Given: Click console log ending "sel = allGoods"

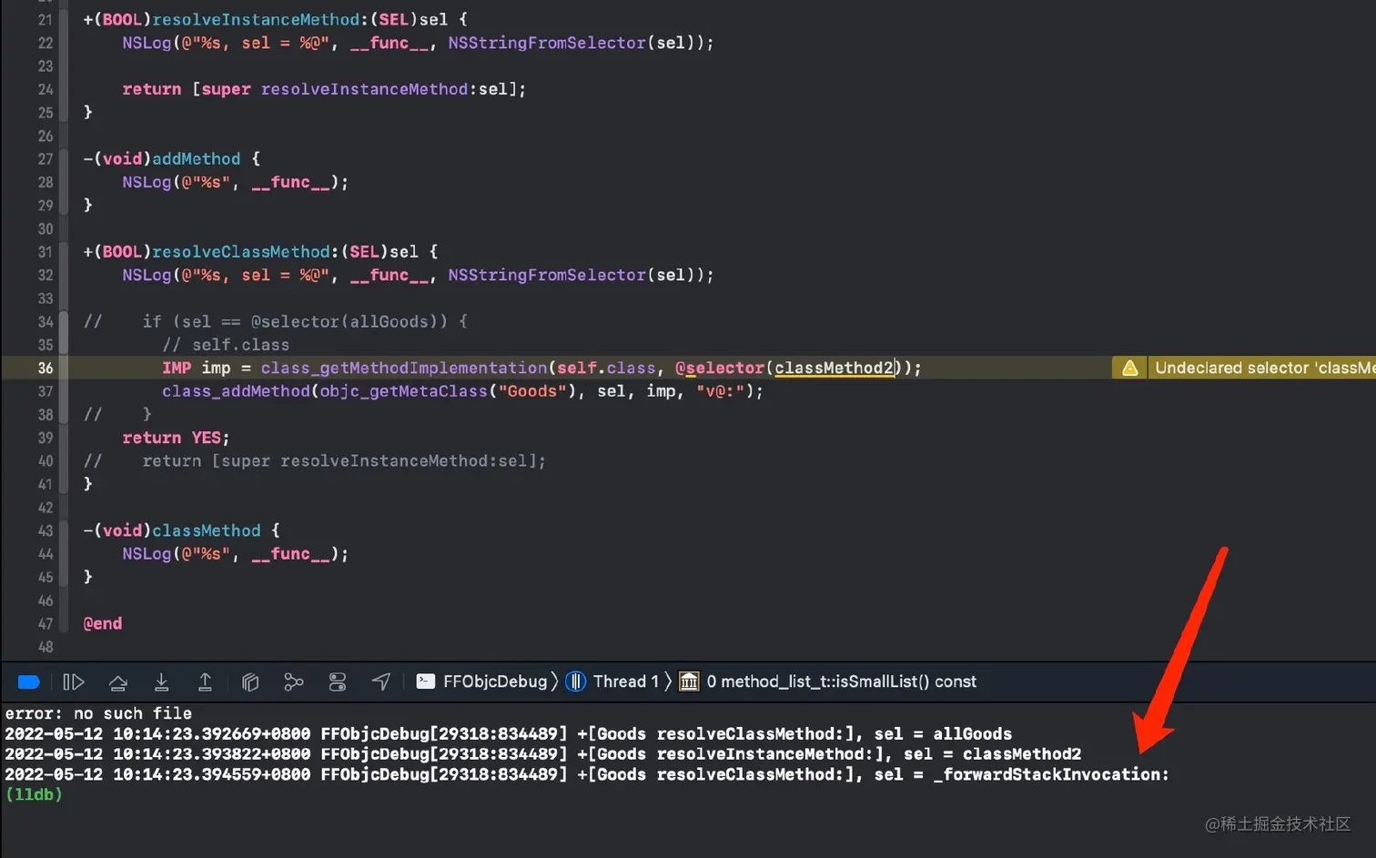Looking at the screenshot, I should click(509, 733).
